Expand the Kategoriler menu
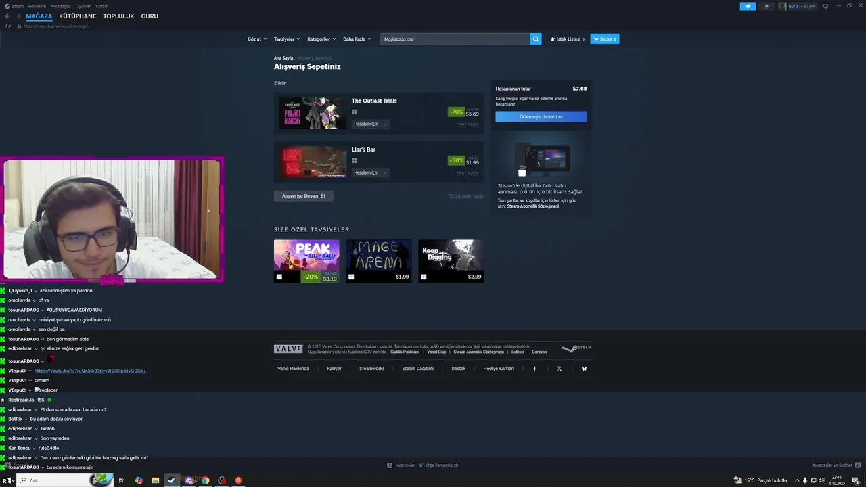866x487 pixels. point(321,39)
